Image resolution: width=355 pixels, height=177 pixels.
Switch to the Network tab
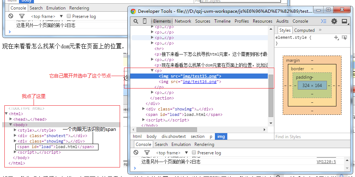point(183,21)
